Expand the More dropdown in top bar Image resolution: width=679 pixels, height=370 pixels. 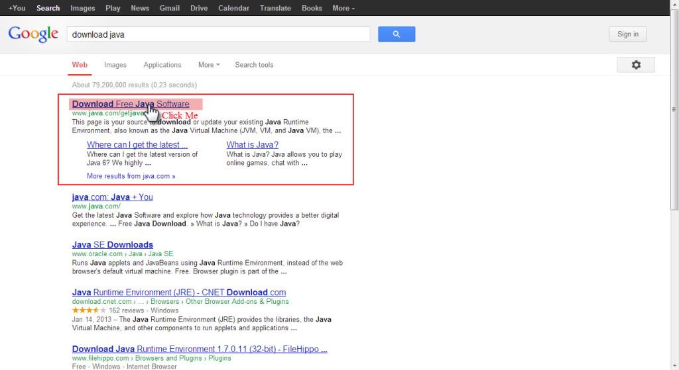coord(343,8)
